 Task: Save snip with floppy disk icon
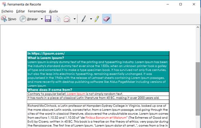(x=48, y=19)
